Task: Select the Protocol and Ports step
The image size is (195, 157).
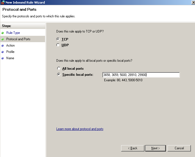Action: click(18, 39)
